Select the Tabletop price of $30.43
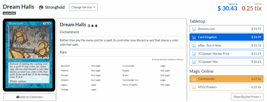Image resolution: width=267 pixels, height=102 pixels. (x=227, y=8)
